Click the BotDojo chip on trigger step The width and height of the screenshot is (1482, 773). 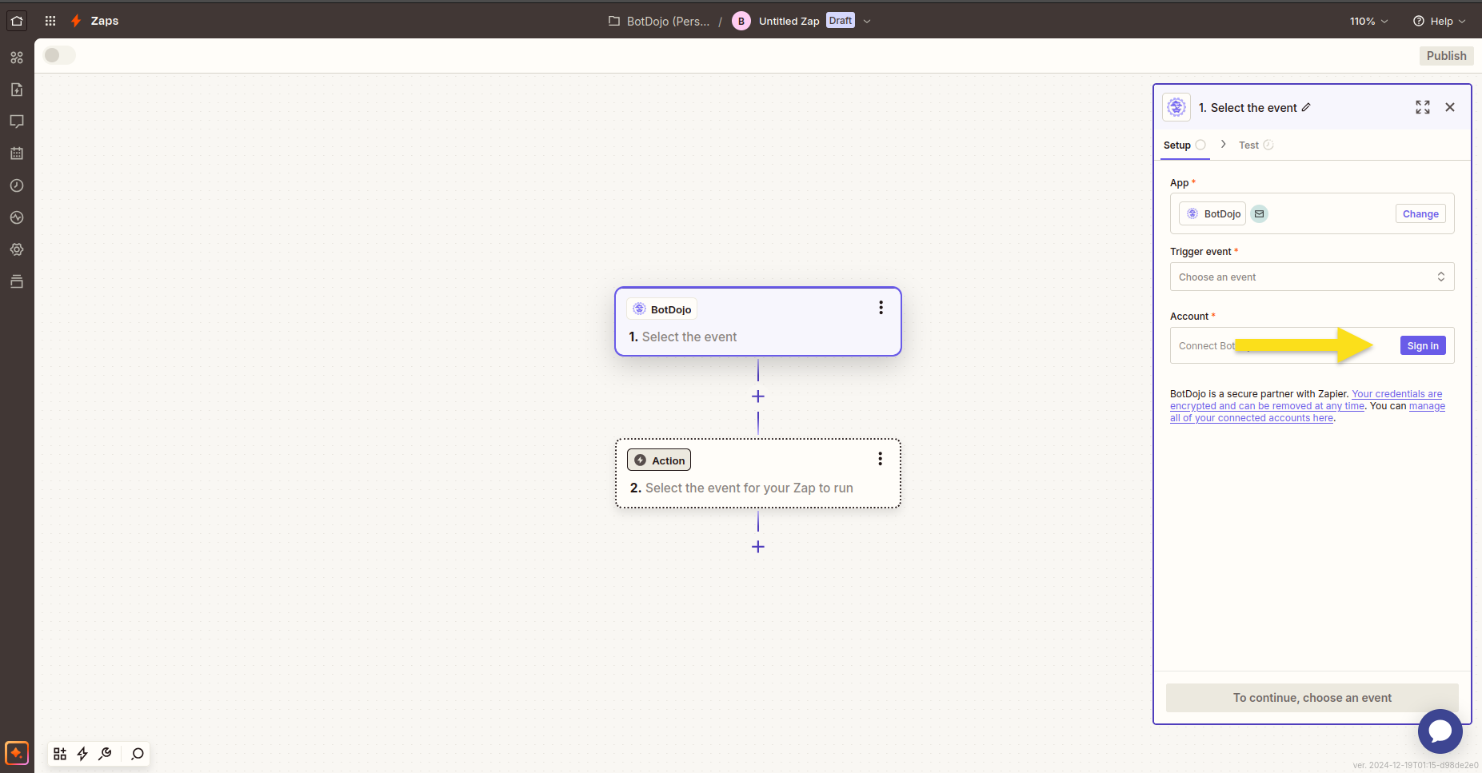tap(662, 309)
